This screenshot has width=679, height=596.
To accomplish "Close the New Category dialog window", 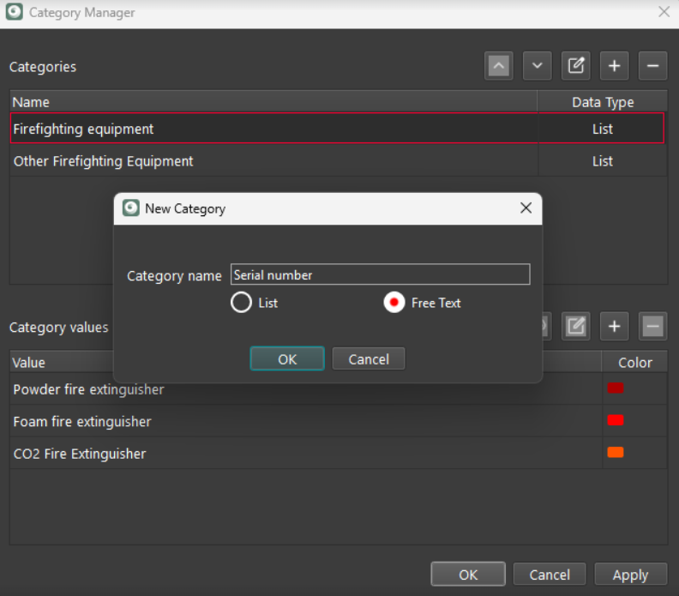I will pyautogui.click(x=526, y=208).
